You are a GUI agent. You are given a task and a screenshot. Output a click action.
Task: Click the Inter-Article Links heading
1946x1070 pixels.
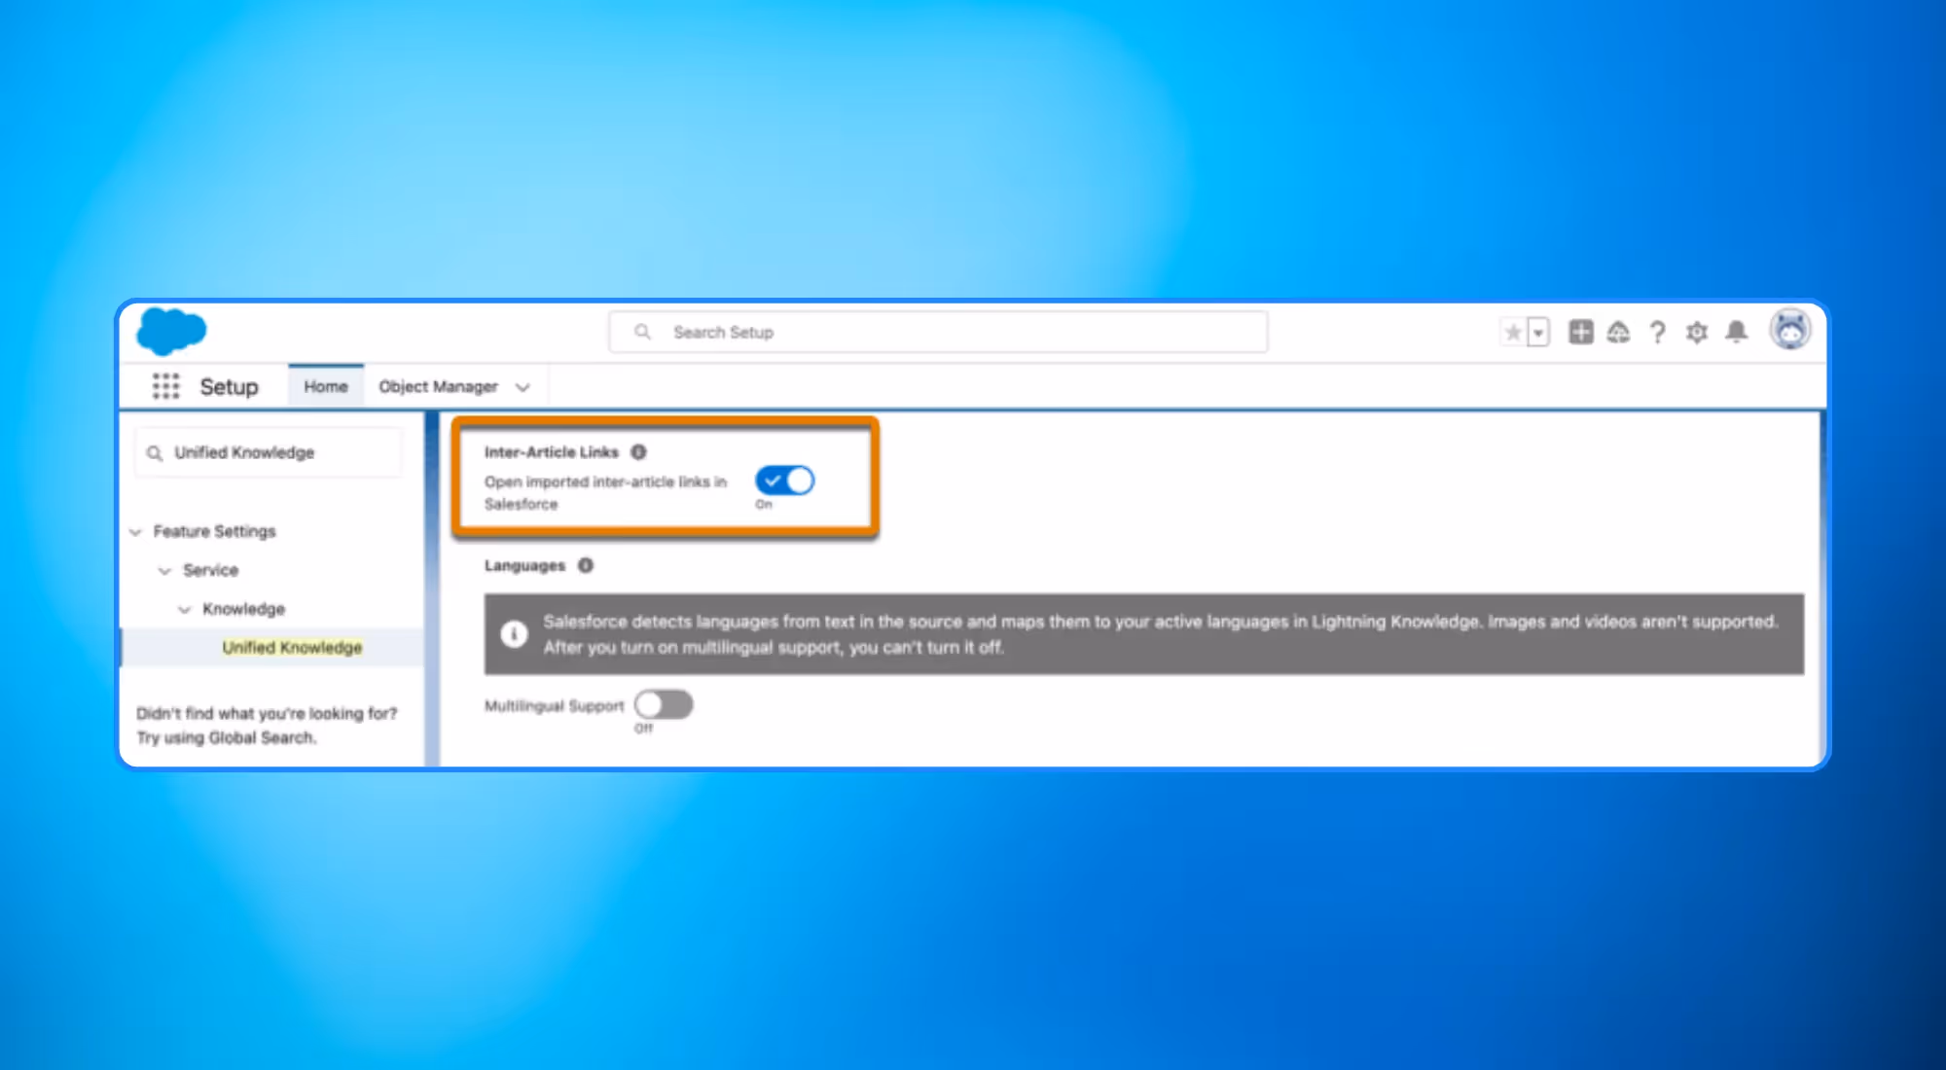[552, 452]
